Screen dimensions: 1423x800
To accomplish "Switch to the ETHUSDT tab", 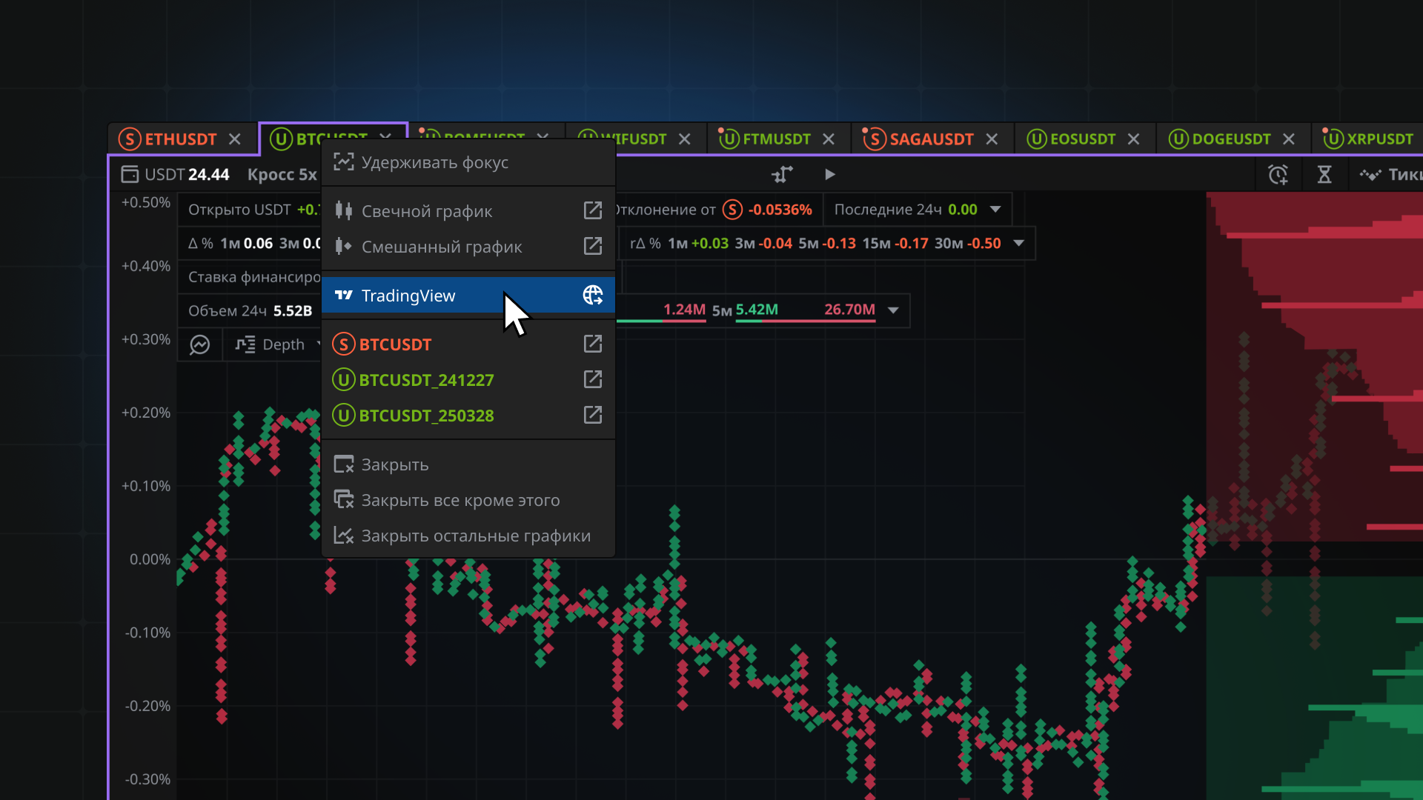I will pos(180,139).
